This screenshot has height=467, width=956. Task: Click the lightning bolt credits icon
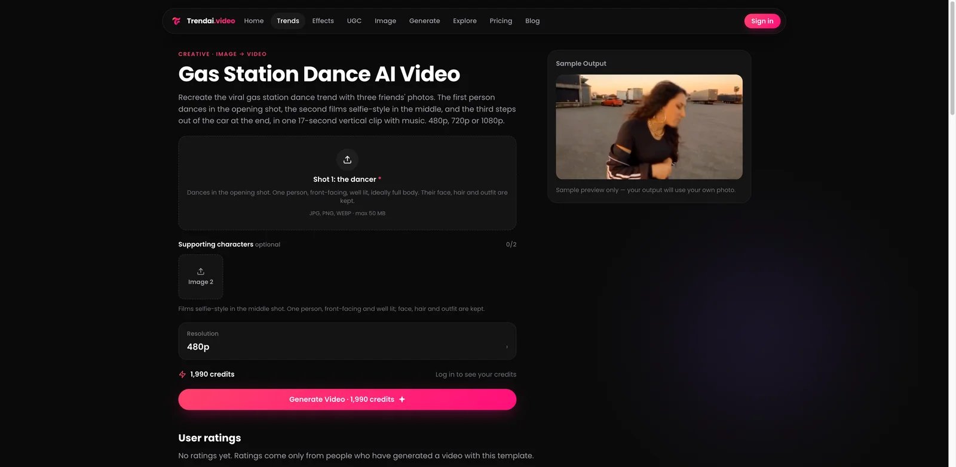point(182,375)
